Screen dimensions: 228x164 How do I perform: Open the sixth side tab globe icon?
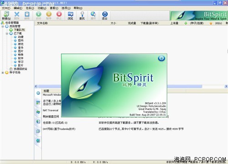[x=38, y=141]
